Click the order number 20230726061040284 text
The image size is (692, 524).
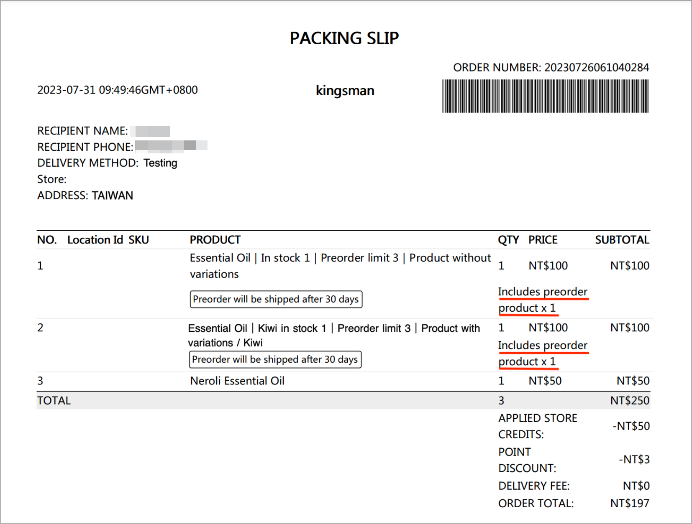[x=597, y=67]
